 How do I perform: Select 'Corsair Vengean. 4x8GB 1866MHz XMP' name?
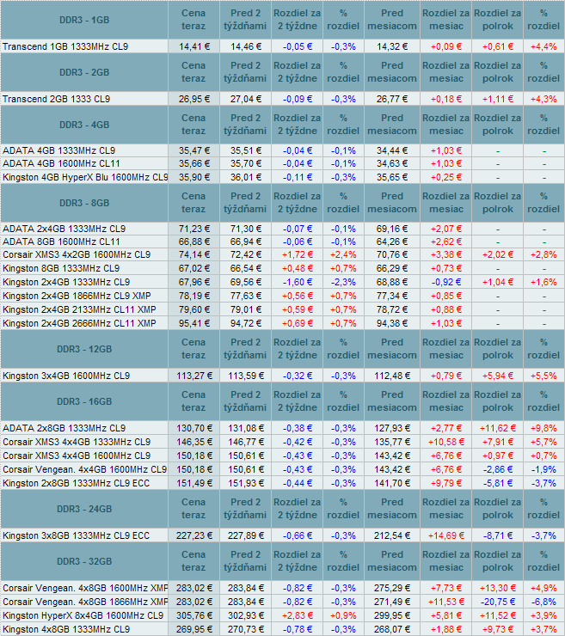tap(85, 602)
